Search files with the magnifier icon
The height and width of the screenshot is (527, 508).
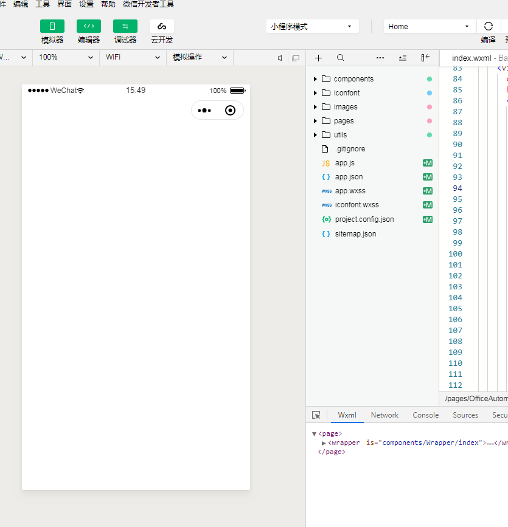click(341, 58)
